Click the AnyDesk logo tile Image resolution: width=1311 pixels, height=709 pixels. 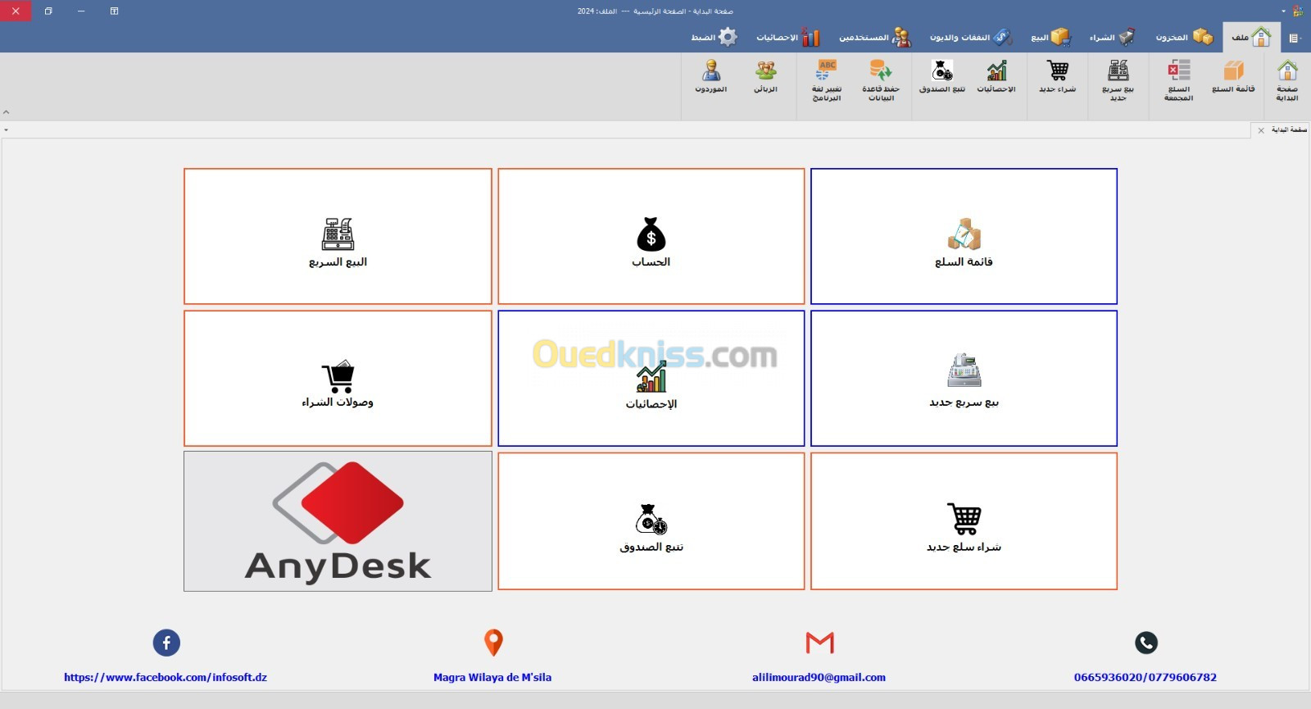(338, 521)
